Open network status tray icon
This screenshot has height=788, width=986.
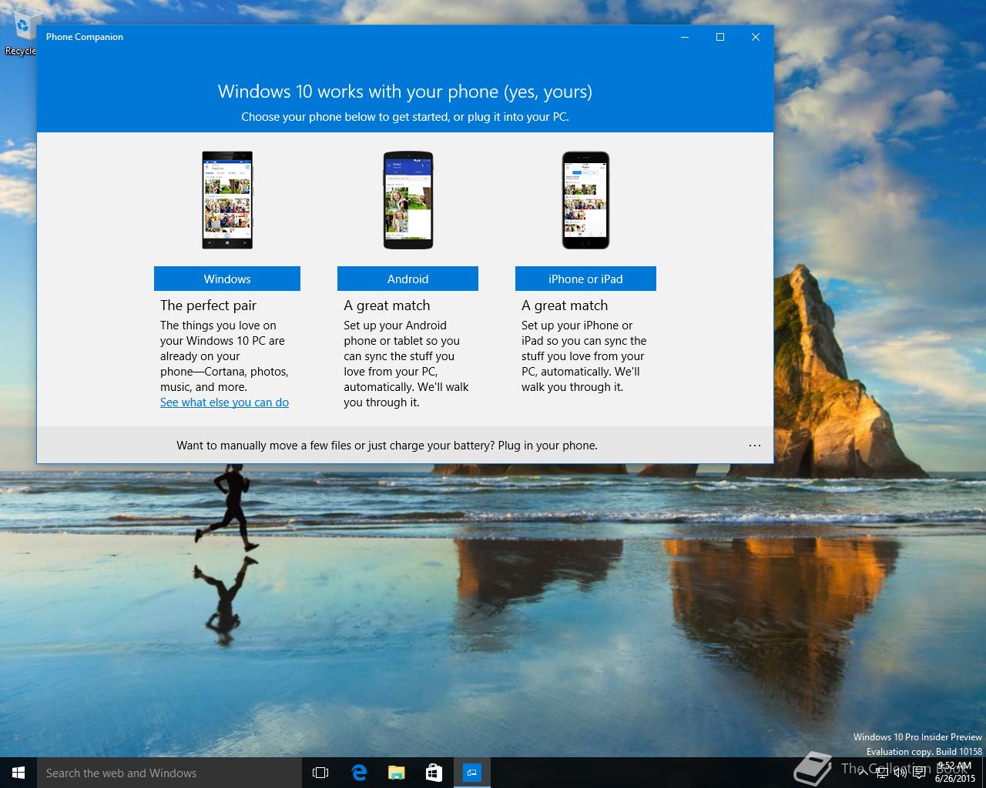click(x=881, y=773)
